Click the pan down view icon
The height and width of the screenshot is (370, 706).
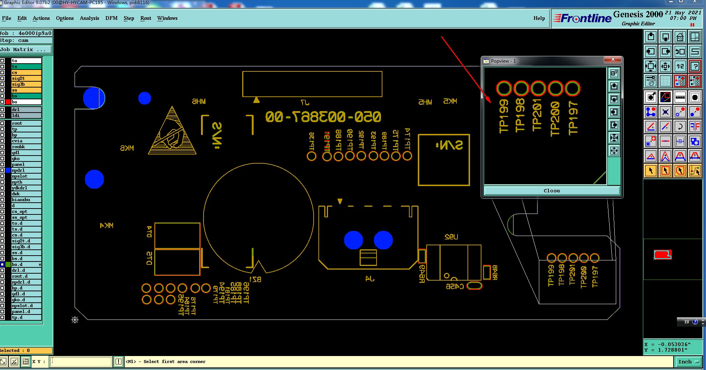(666, 37)
